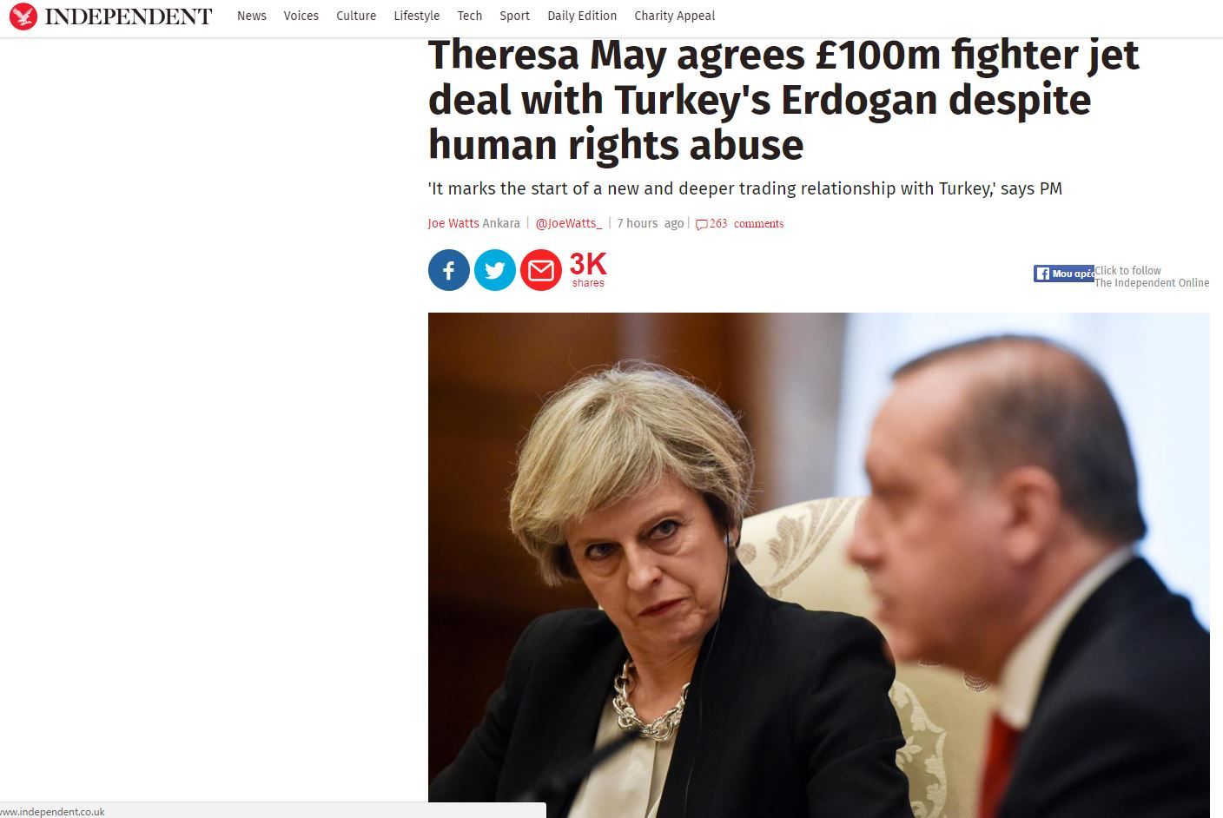Go to the Culture section

pos(356,16)
